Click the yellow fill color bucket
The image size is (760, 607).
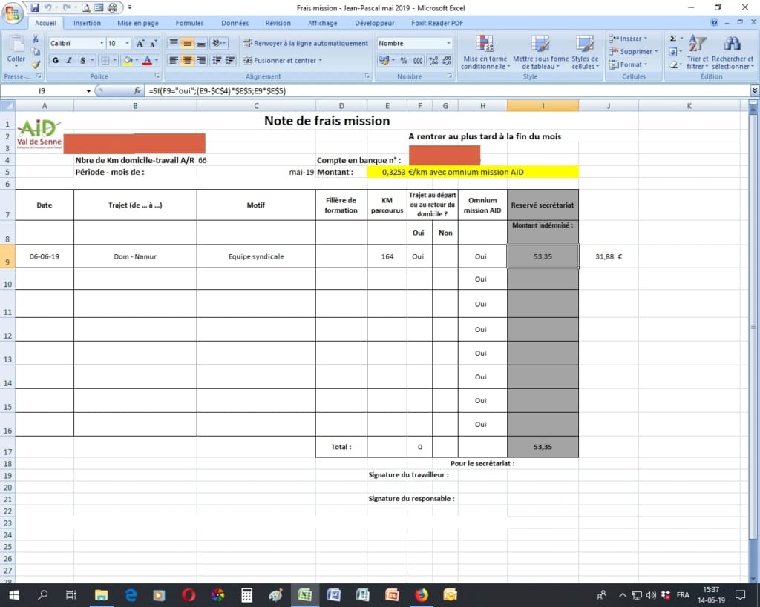(x=128, y=61)
